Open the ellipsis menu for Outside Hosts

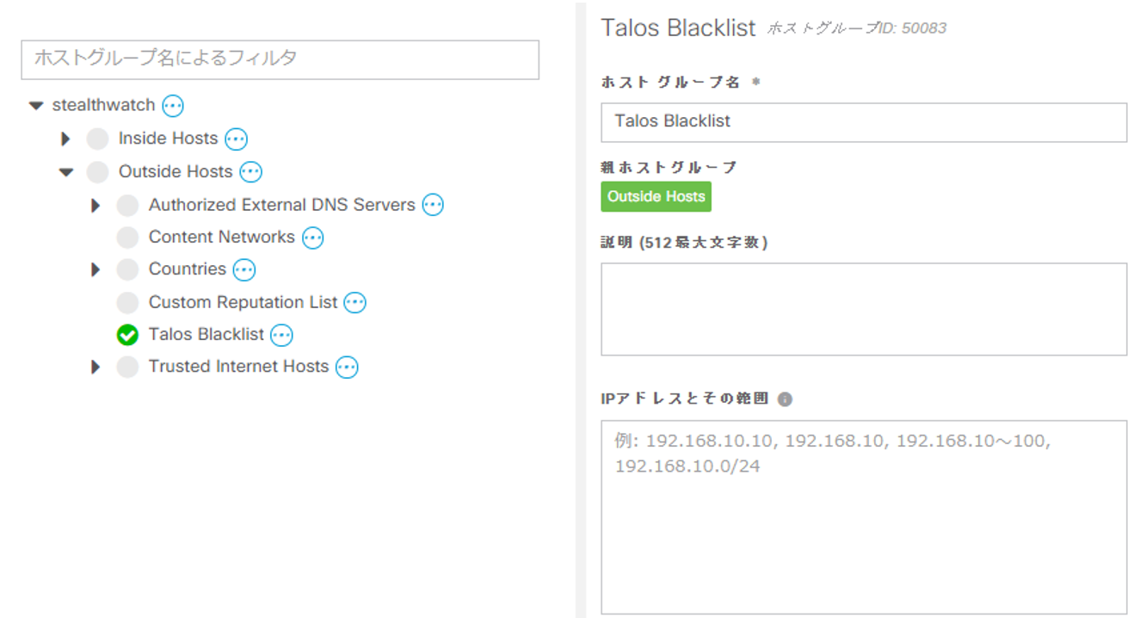(250, 172)
